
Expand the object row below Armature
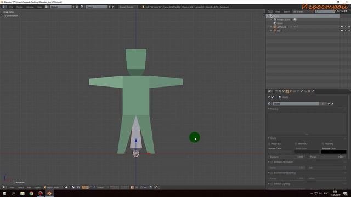[271, 31]
